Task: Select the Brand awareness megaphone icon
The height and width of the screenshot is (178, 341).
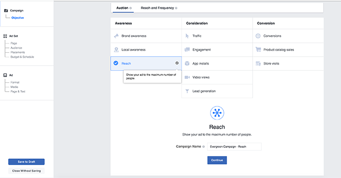Action: tap(116, 36)
